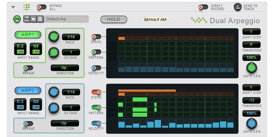This screenshot has width=274, height=137.
Task: Toggle the Bypass All switch
Action: [42, 7]
